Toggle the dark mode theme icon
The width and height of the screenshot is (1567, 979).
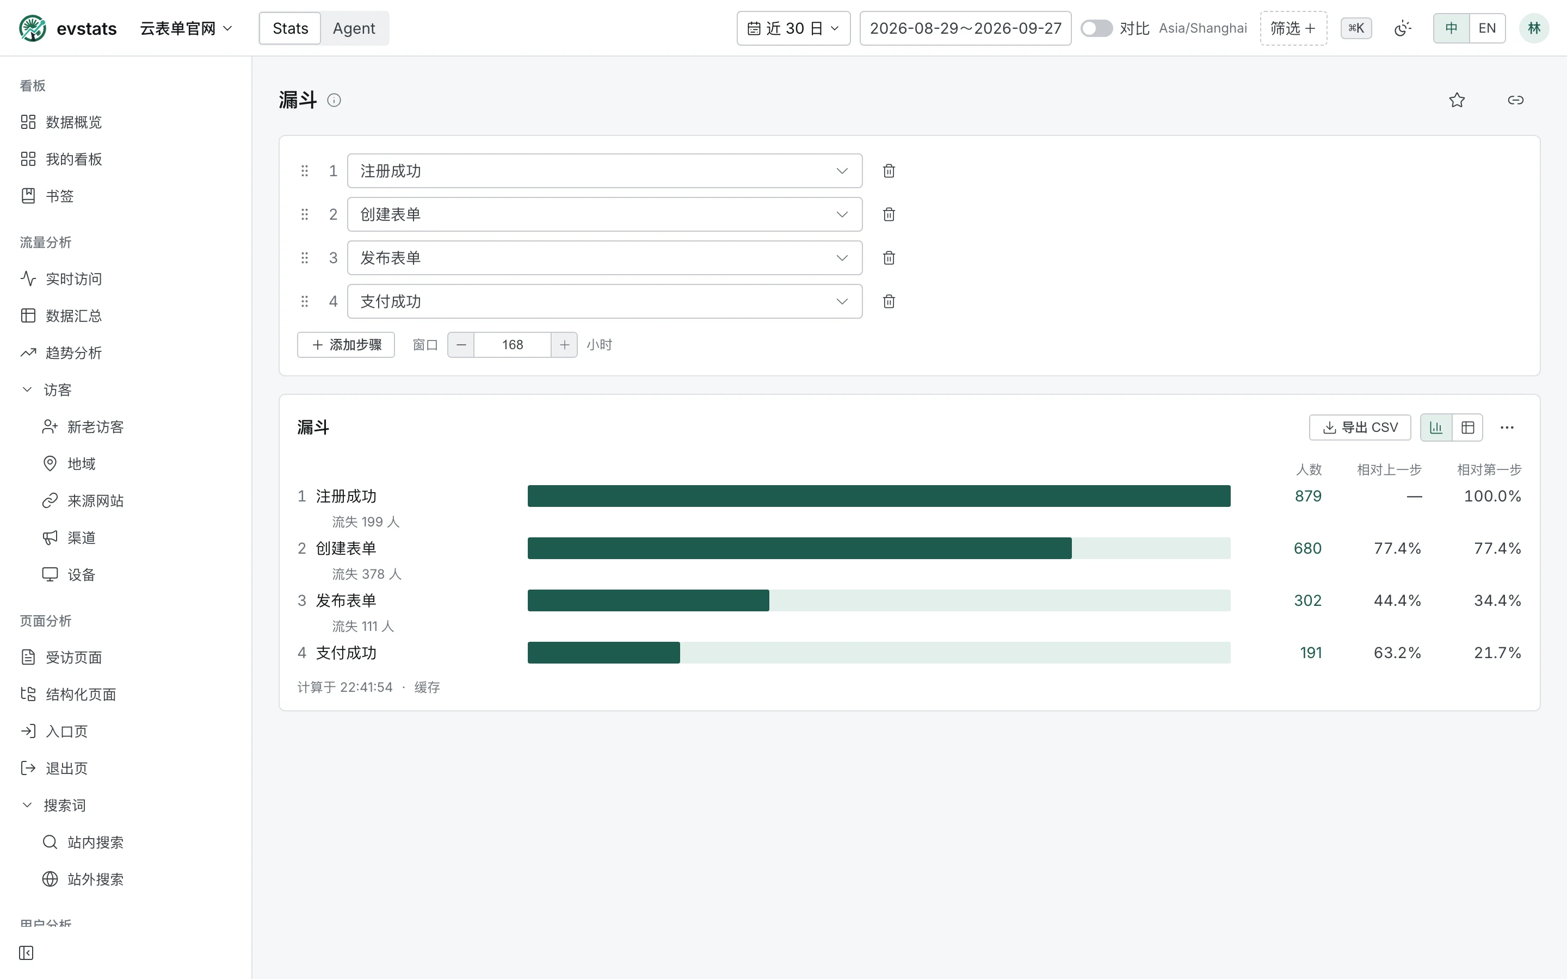pyautogui.click(x=1403, y=28)
